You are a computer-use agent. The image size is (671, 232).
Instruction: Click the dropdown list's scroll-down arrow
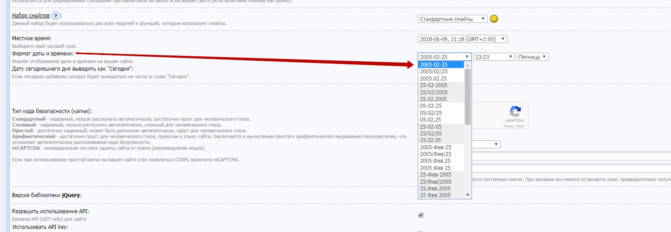[468, 195]
